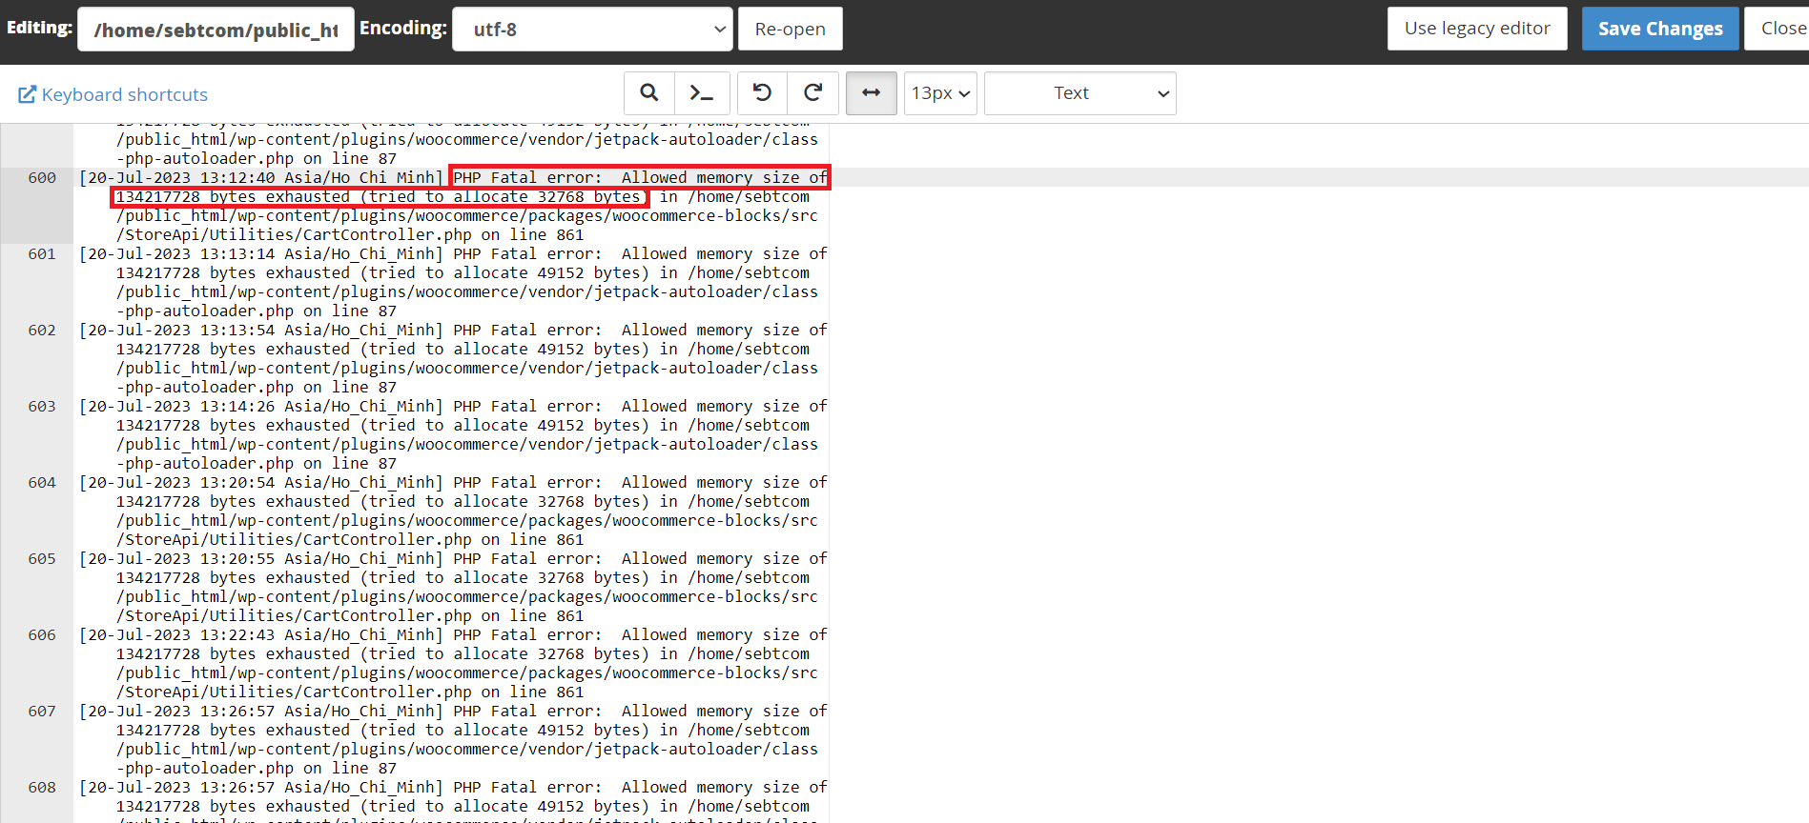The height and width of the screenshot is (823, 1809).
Task: Click the "Editing:" label
Action: [x=39, y=28]
